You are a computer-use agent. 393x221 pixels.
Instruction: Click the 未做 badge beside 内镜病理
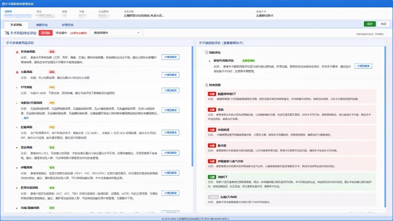click(x=212, y=130)
